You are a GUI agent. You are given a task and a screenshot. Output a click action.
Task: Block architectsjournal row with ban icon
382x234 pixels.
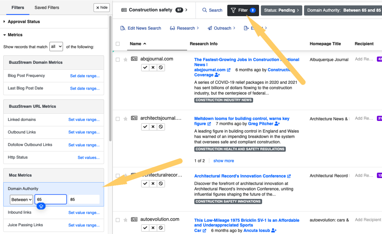(x=161, y=126)
